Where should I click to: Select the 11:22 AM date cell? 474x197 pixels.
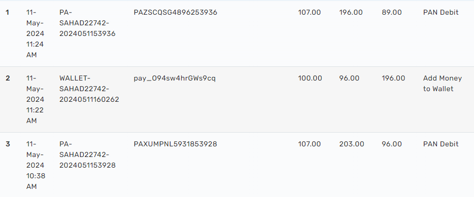[35, 99]
